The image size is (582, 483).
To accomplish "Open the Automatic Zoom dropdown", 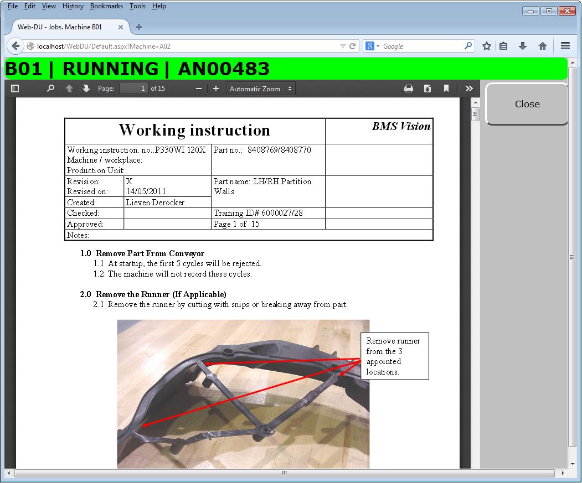I will pos(261,89).
